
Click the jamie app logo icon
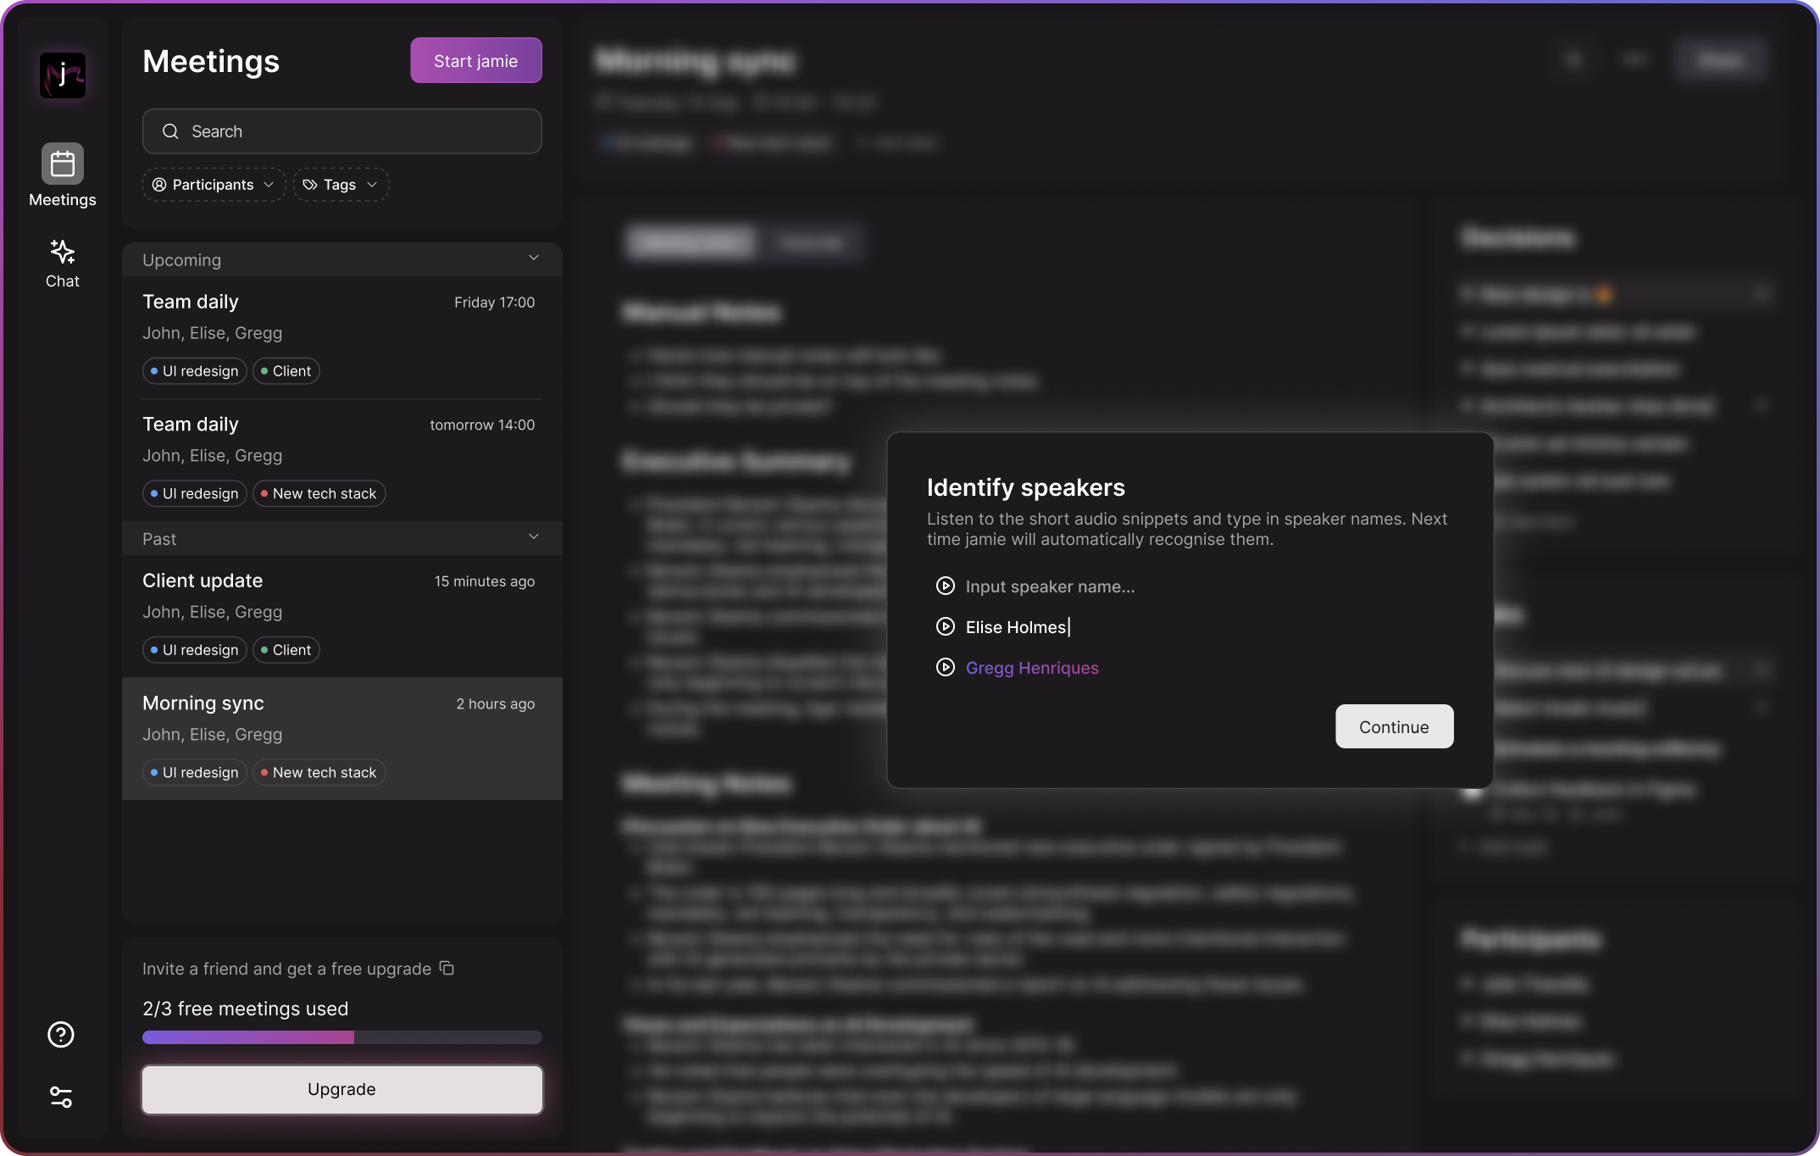tap(63, 75)
